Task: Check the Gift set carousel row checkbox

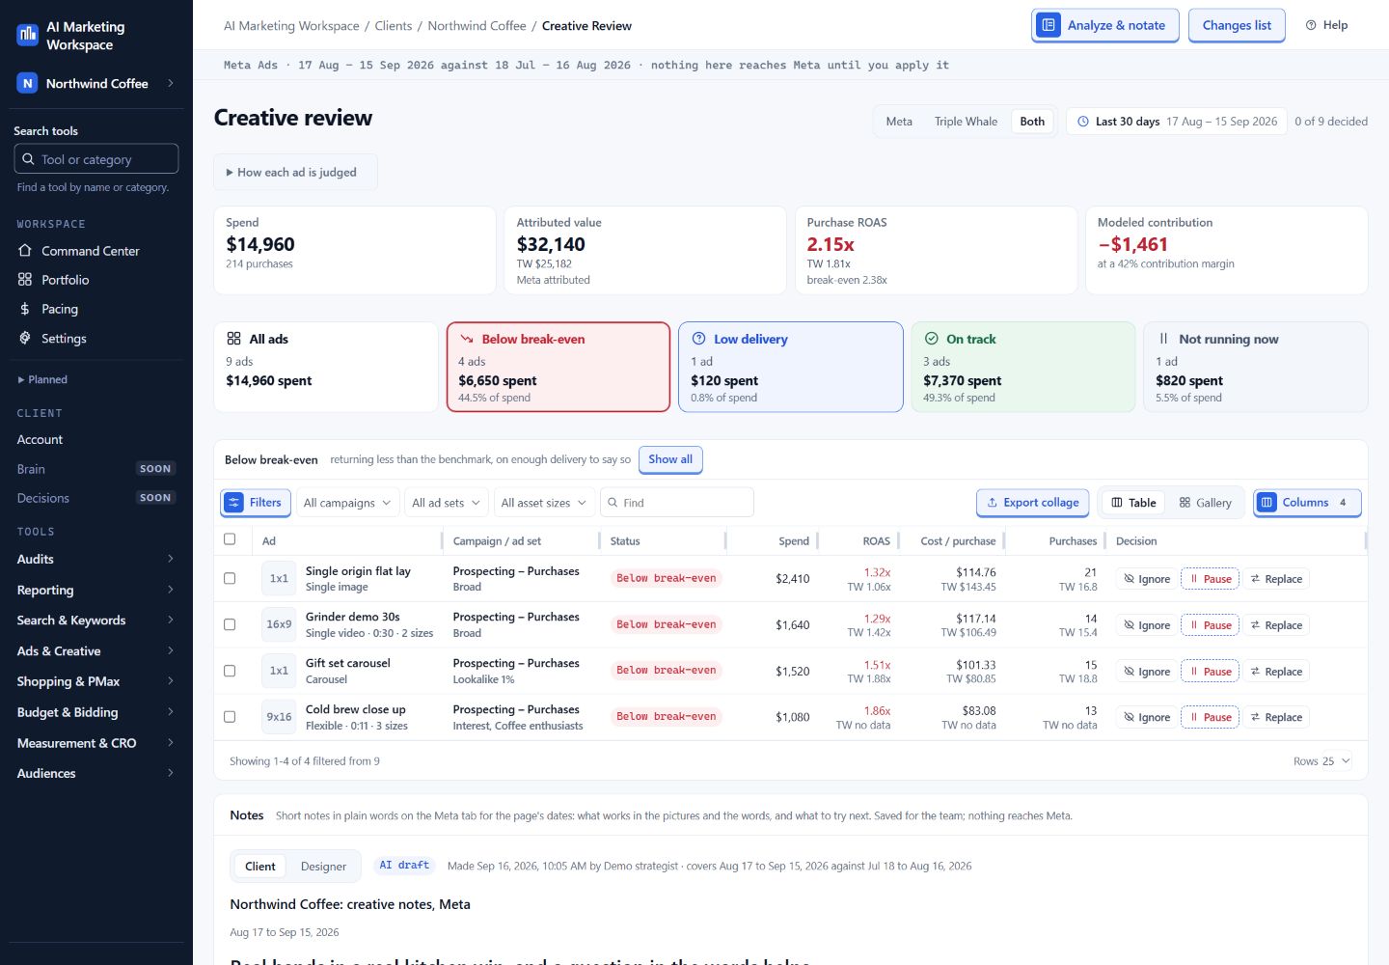Action: click(x=230, y=671)
